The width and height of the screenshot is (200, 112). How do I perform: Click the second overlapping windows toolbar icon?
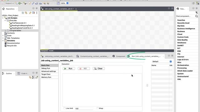tap(48, 3)
